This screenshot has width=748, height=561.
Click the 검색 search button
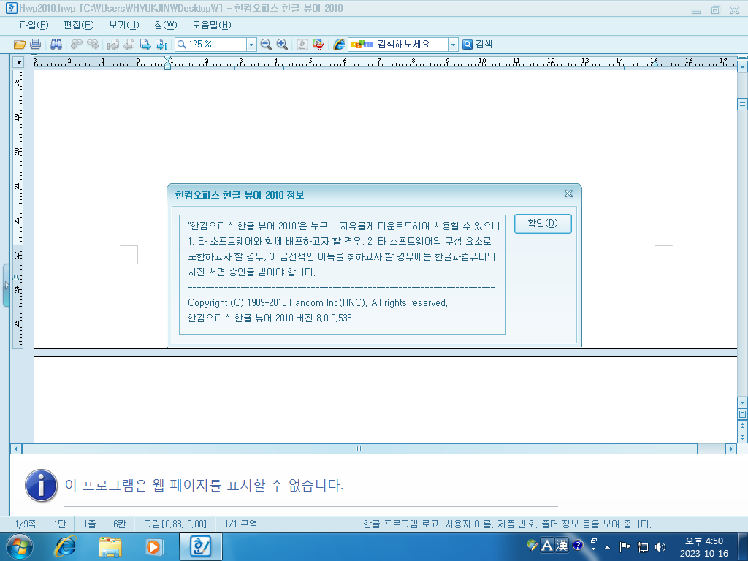(x=478, y=45)
